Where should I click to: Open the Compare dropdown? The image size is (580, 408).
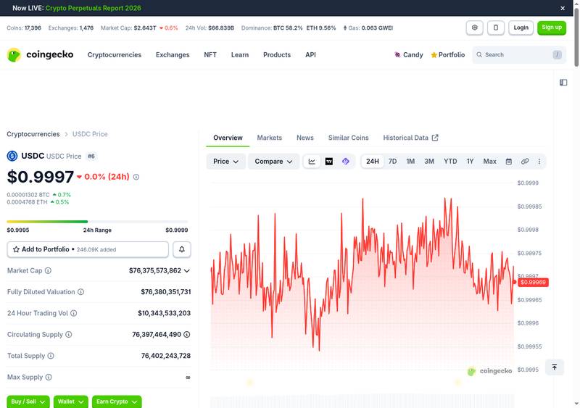273,162
